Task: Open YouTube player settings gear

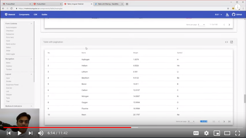Action: (206, 133)
